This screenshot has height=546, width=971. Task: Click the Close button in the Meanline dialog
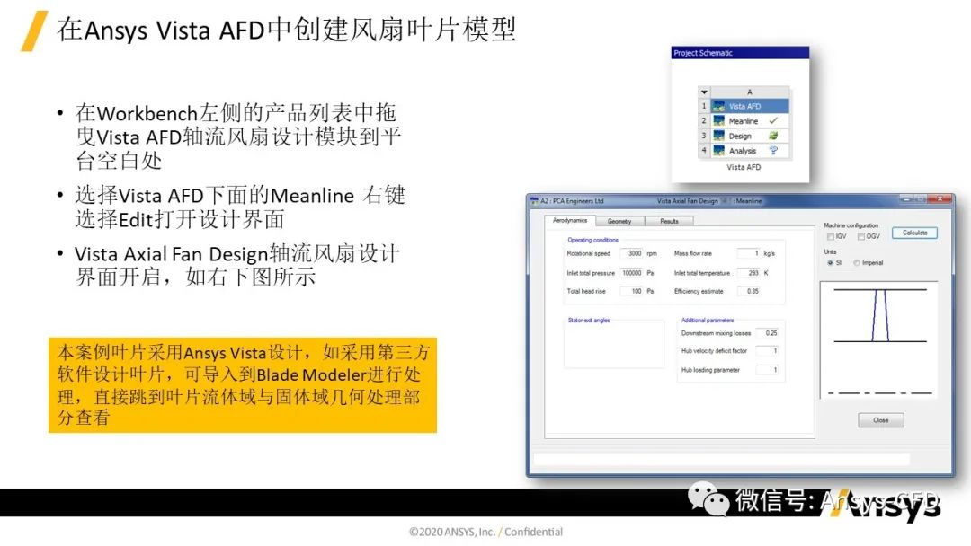click(880, 420)
